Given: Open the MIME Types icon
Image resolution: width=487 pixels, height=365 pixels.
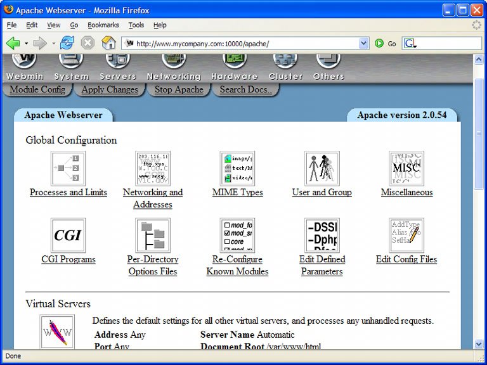Looking at the screenshot, I should (237, 169).
